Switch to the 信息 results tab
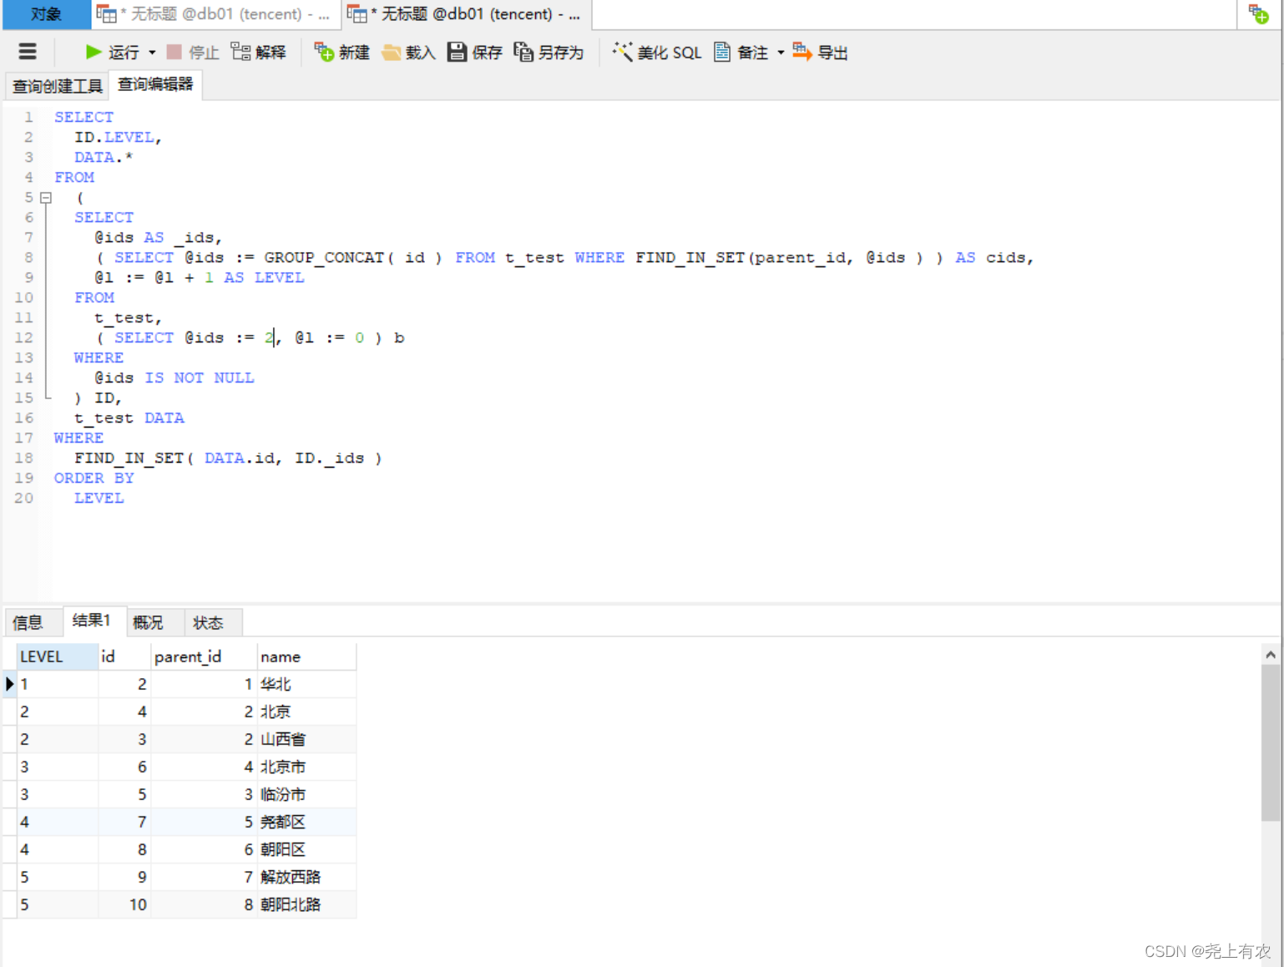This screenshot has height=967, width=1284. 32,621
